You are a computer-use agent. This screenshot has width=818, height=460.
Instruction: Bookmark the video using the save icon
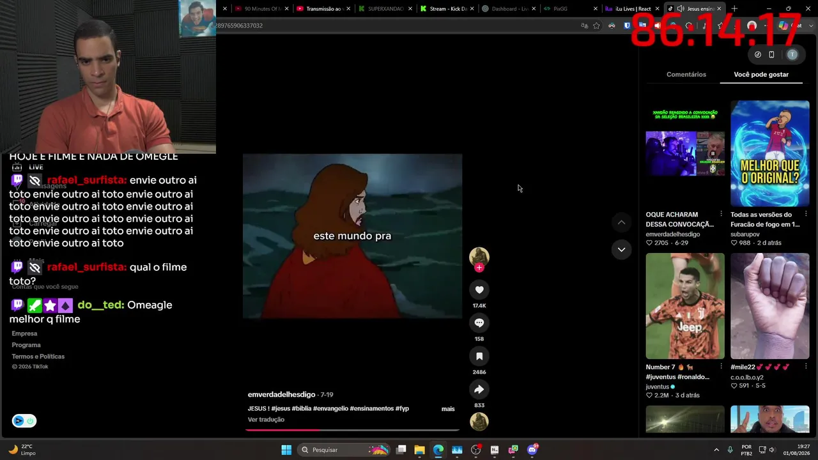coord(479,356)
